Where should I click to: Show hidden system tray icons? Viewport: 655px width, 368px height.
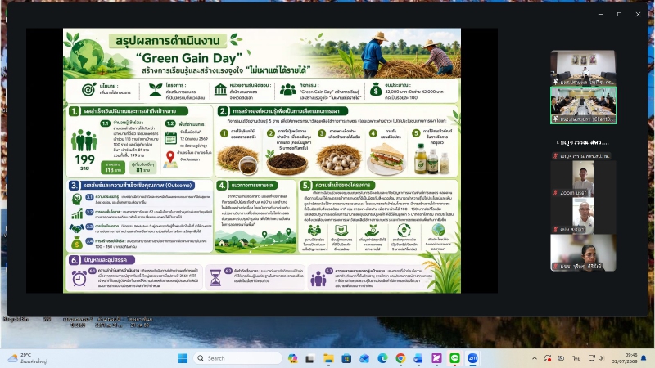coord(535,358)
